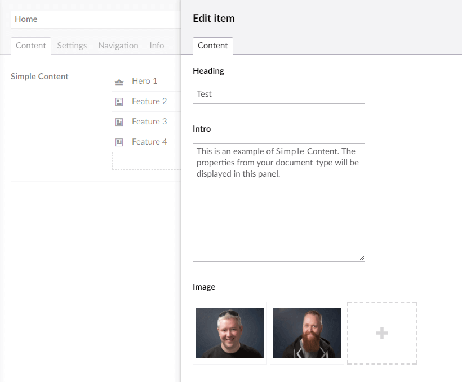The width and height of the screenshot is (462, 382).
Task: Open the Feature 4 item
Action: click(x=149, y=142)
